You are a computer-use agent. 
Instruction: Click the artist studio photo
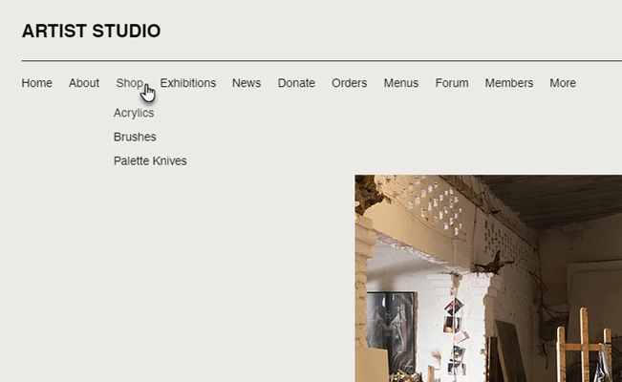coord(488,279)
